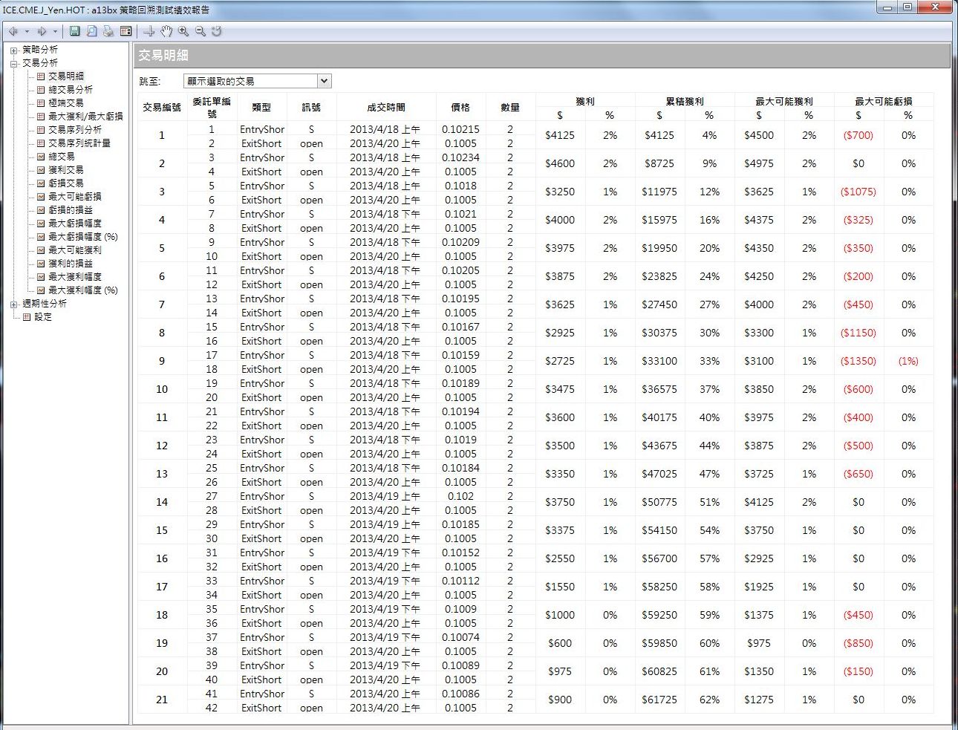Click the red loss cell ($1350)

[858, 361]
